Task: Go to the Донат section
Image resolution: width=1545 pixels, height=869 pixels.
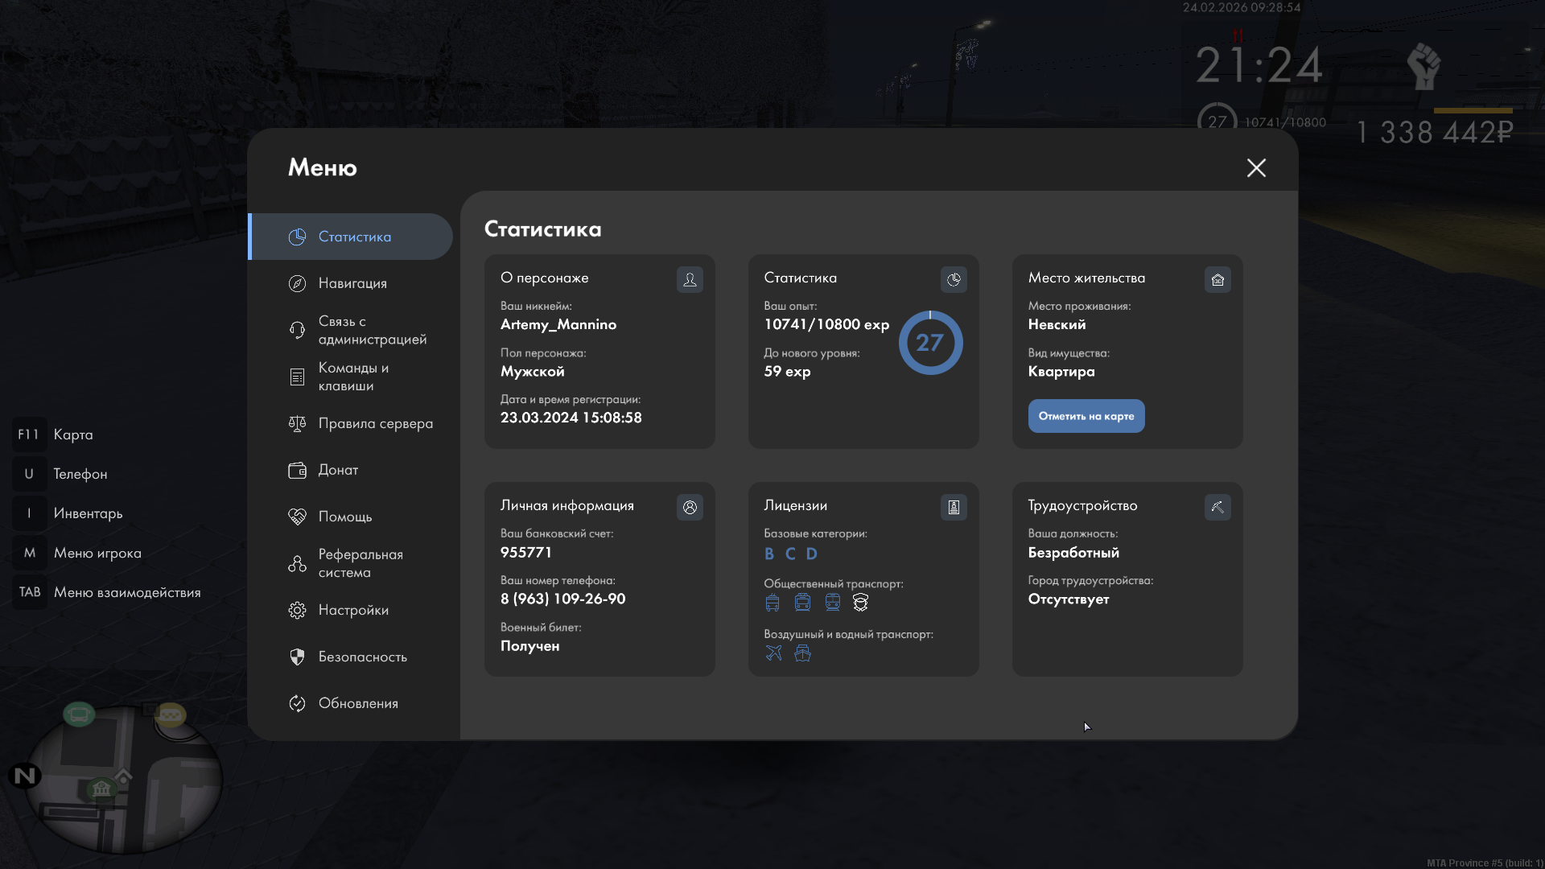Action: tap(338, 470)
